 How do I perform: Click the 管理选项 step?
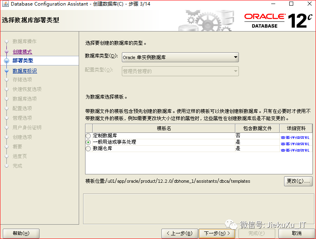pyautogui.click(x=22, y=118)
